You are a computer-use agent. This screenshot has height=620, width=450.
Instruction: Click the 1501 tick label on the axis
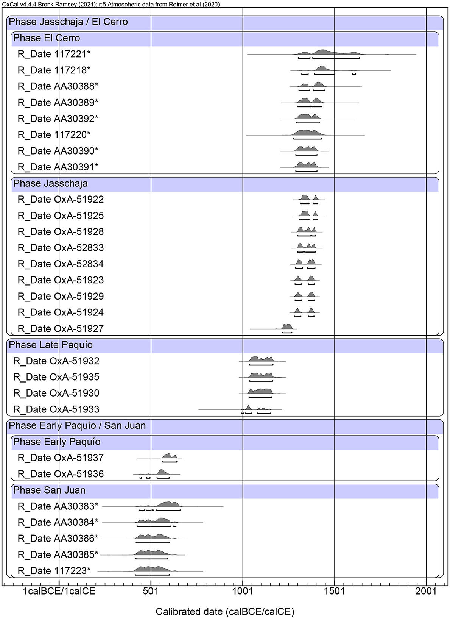[334, 591]
